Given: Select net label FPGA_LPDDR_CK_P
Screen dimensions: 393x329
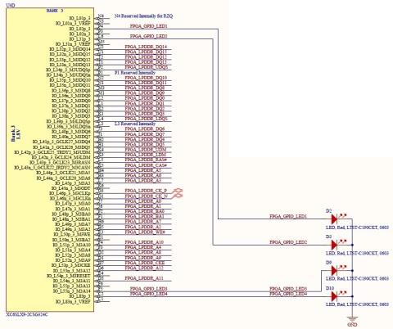Looking at the screenshot, I should (146, 191).
